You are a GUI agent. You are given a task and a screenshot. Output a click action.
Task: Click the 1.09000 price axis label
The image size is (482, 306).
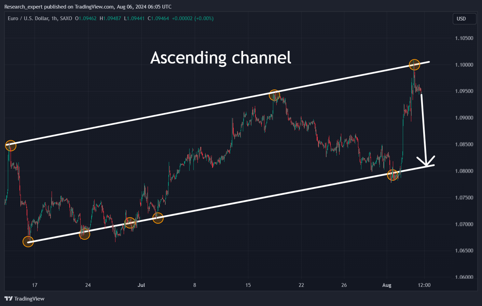[x=464, y=118]
